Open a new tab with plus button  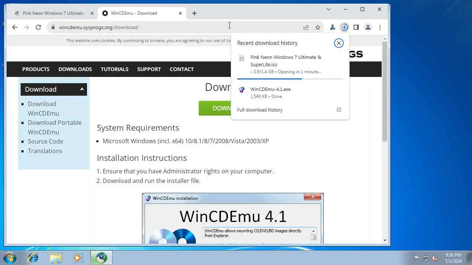194,13
